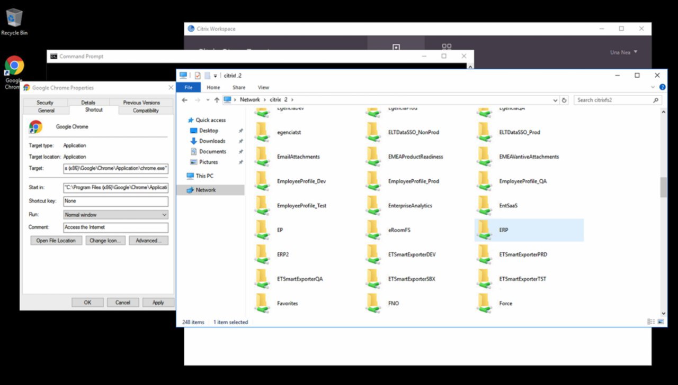Click the Explorer vertical scrollbar thumb
This screenshot has height=385, width=678.
(x=663, y=187)
